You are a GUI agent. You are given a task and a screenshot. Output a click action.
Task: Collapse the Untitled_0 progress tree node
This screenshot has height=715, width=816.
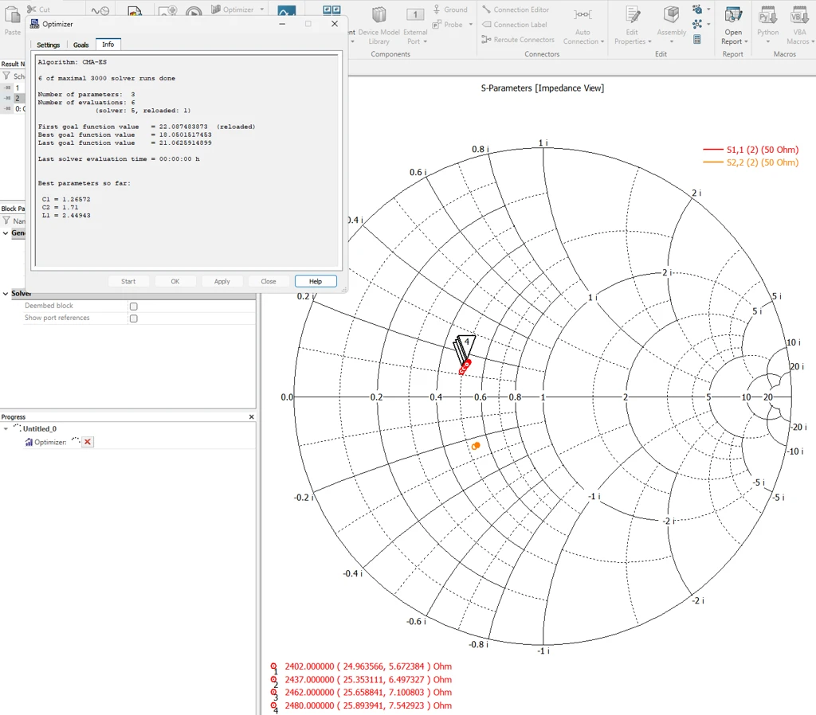click(6, 429)
